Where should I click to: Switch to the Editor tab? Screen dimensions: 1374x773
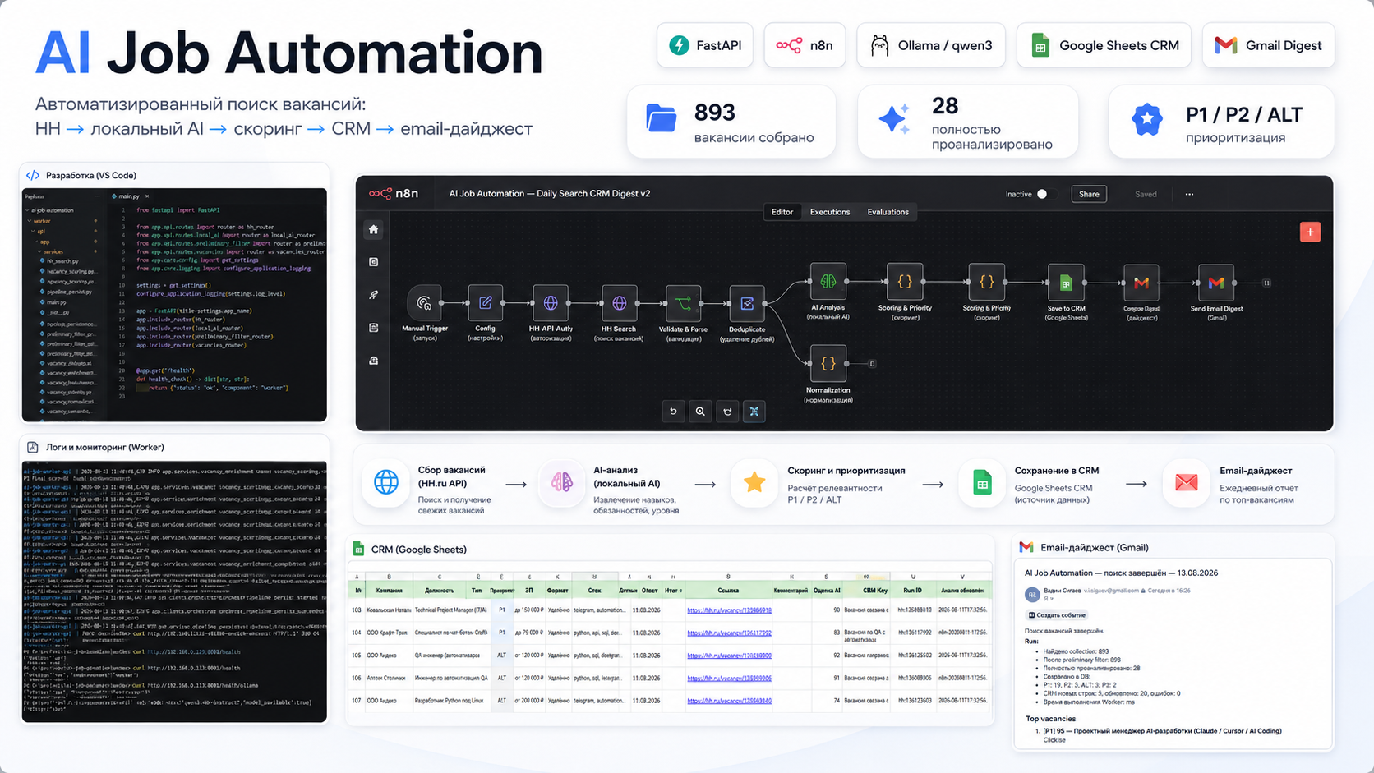[782, 212]
